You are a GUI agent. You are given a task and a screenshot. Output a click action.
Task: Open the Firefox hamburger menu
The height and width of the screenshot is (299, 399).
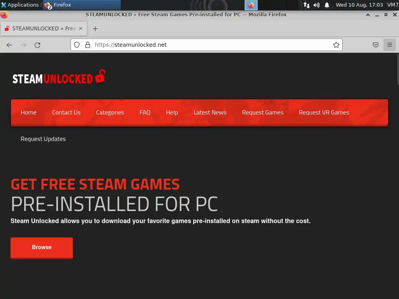tap(389, 45)
